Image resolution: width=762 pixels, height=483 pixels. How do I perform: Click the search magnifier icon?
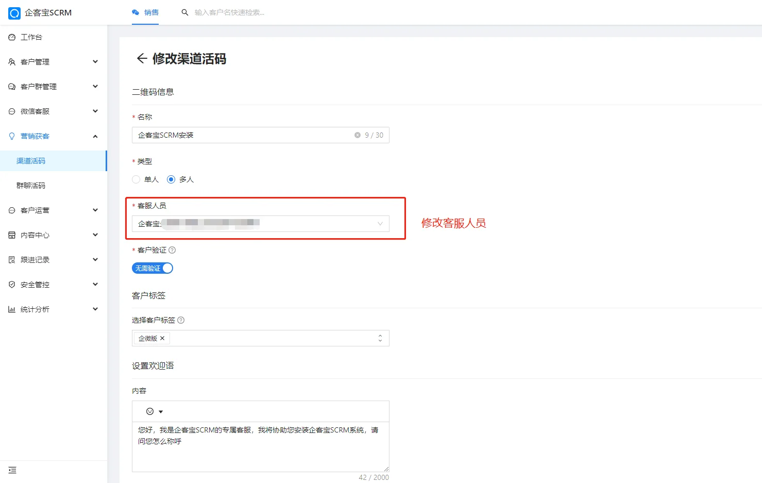point(185,12)
